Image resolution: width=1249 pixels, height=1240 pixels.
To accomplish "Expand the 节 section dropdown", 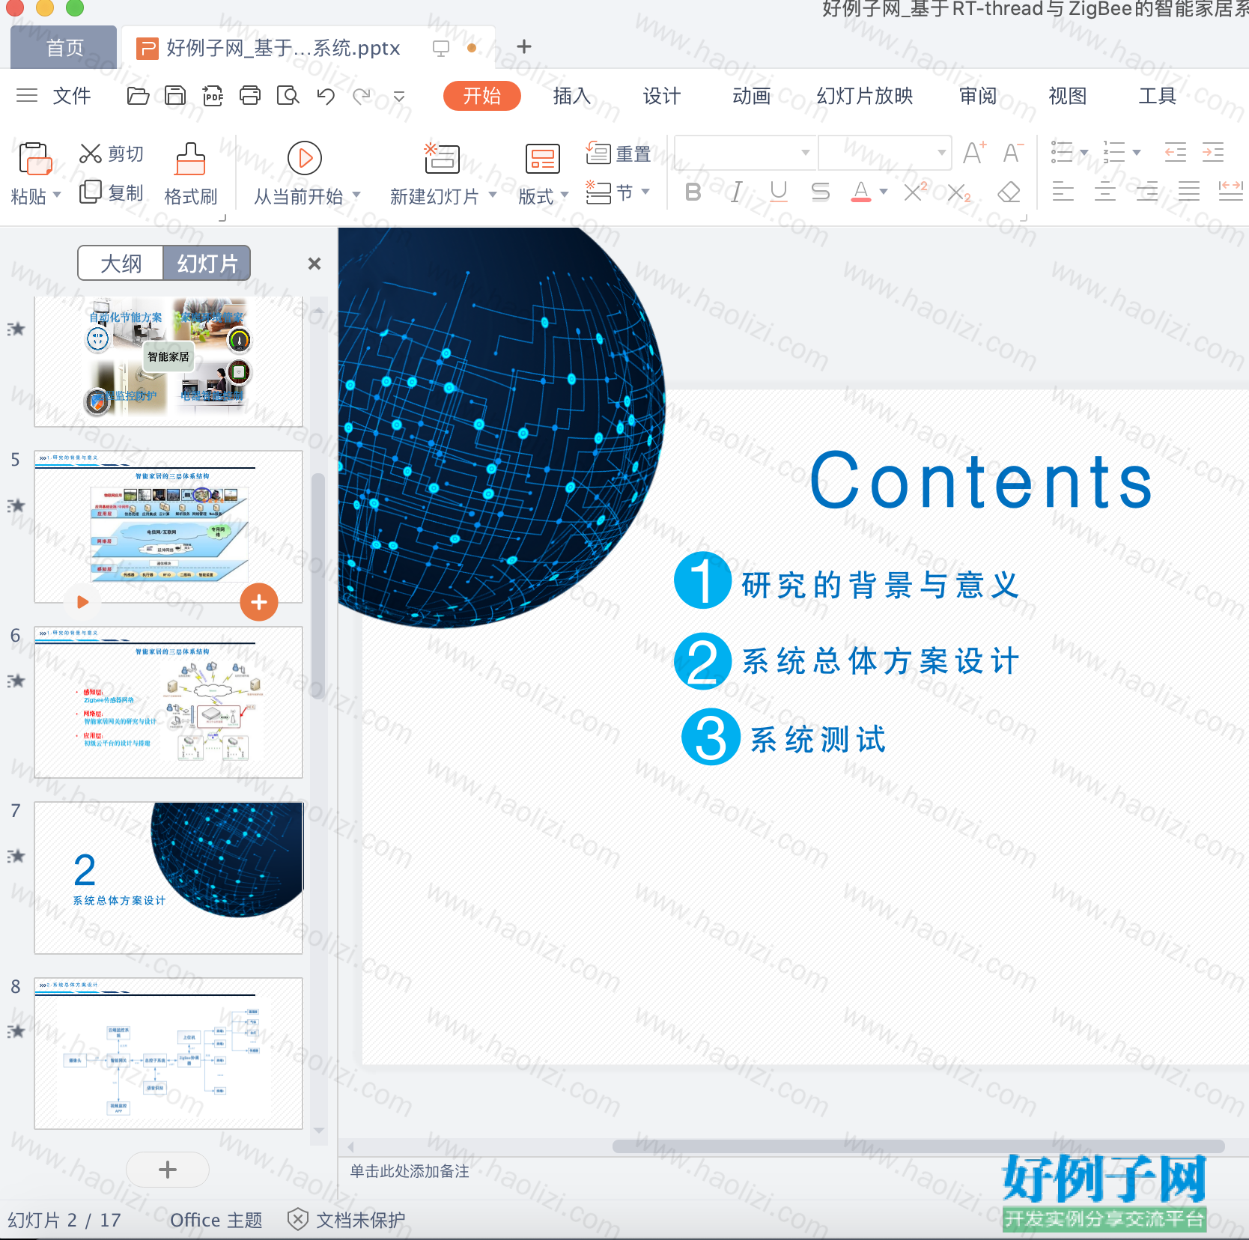I will click(x=645, y=192).
